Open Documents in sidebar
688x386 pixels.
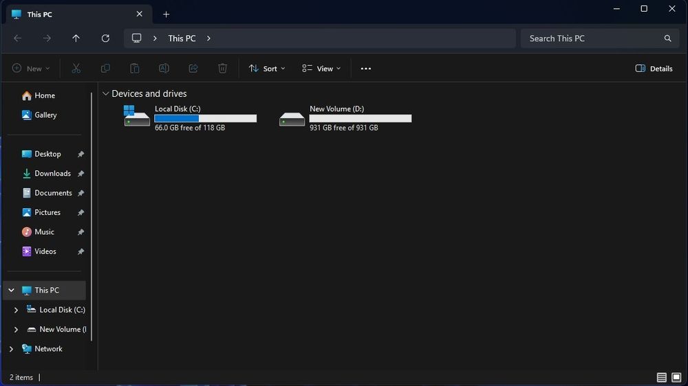47,193
